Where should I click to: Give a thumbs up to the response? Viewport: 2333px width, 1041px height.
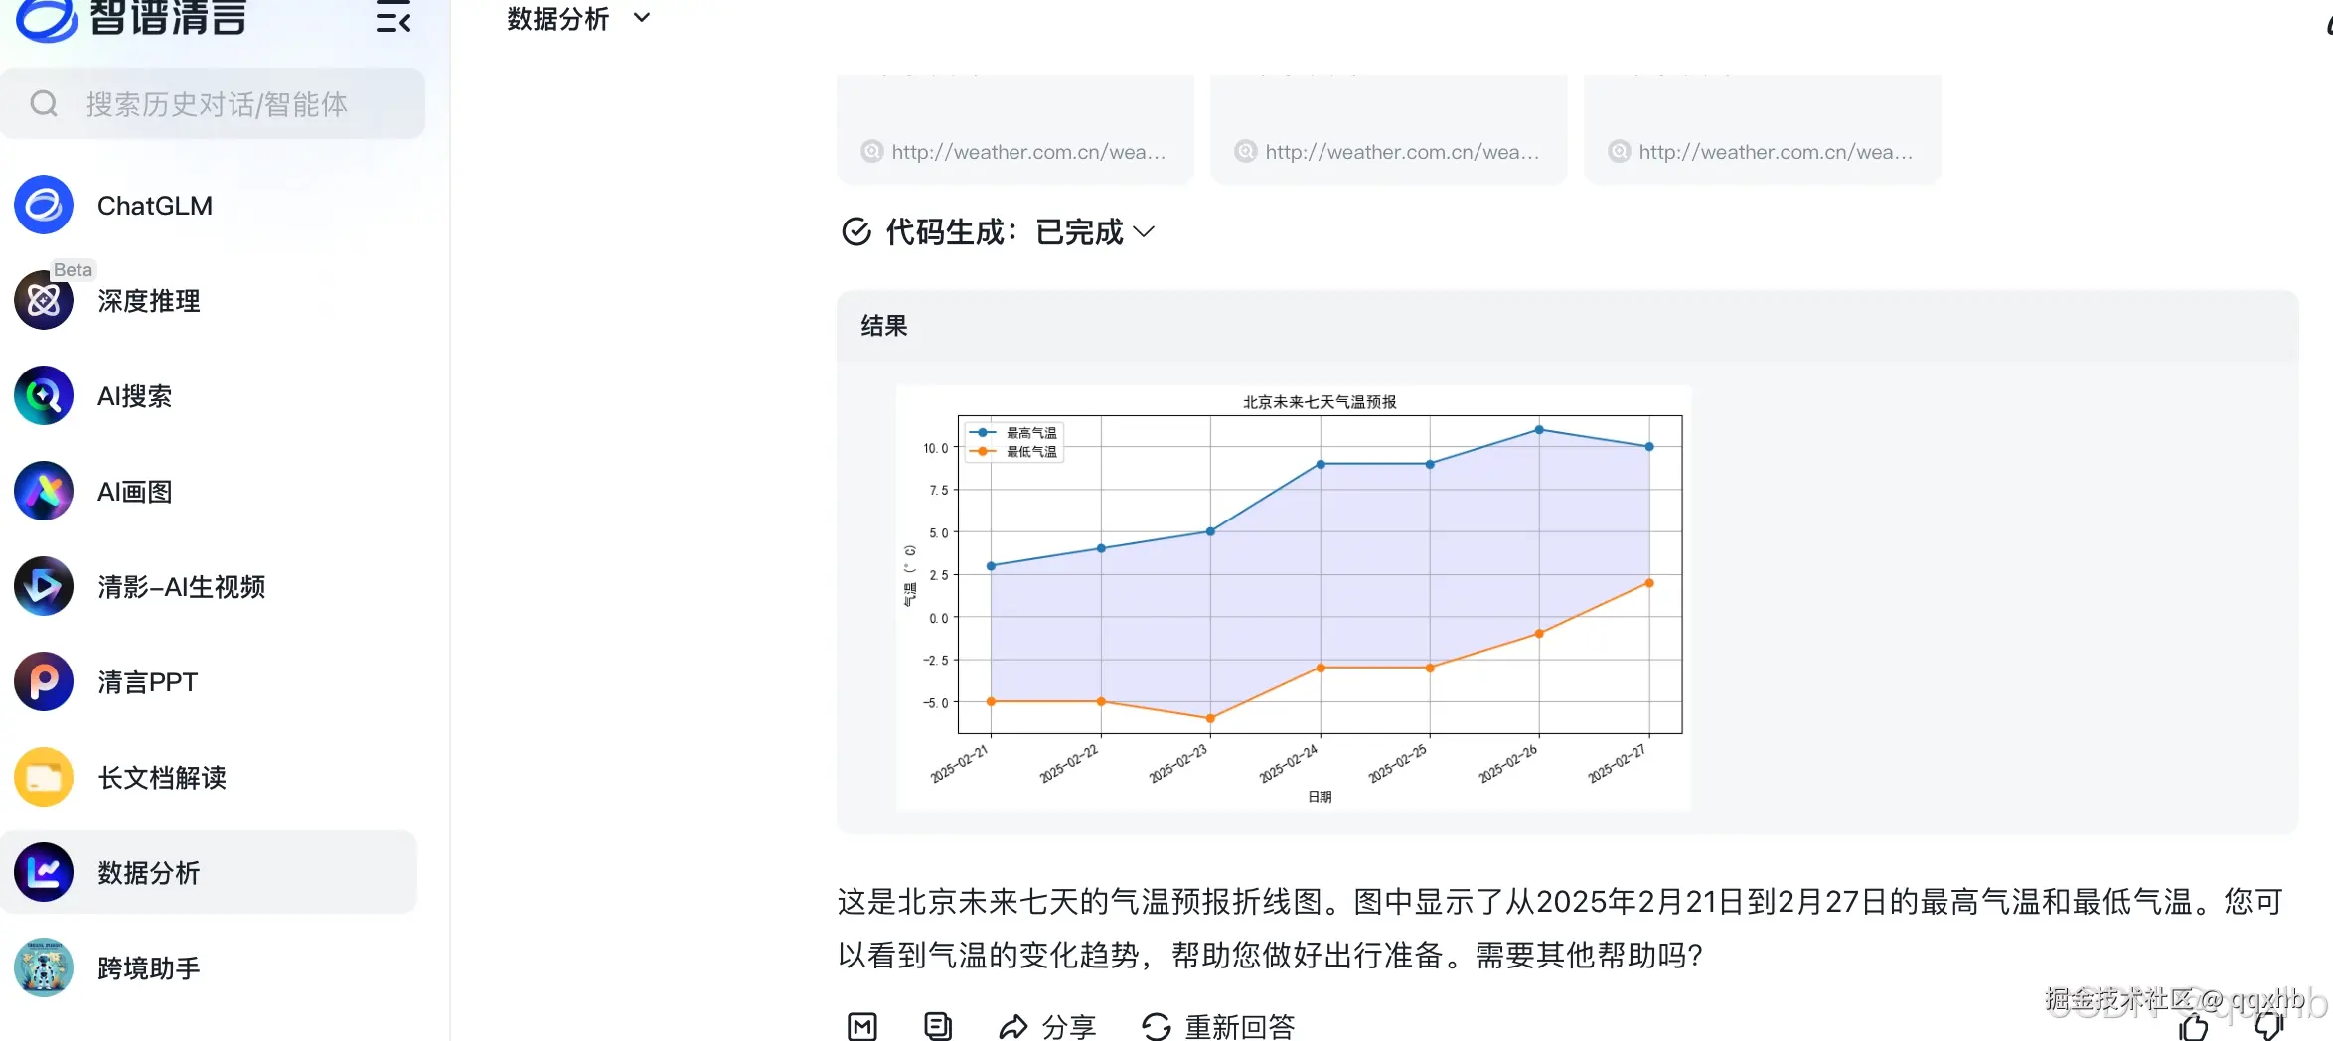[2195, 1026]
